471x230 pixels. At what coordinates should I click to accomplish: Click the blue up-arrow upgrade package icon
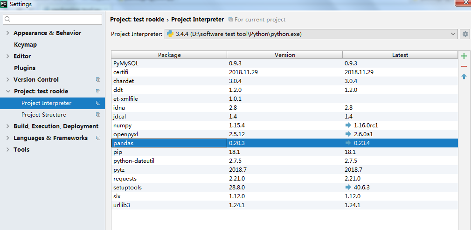pos(464,77)
